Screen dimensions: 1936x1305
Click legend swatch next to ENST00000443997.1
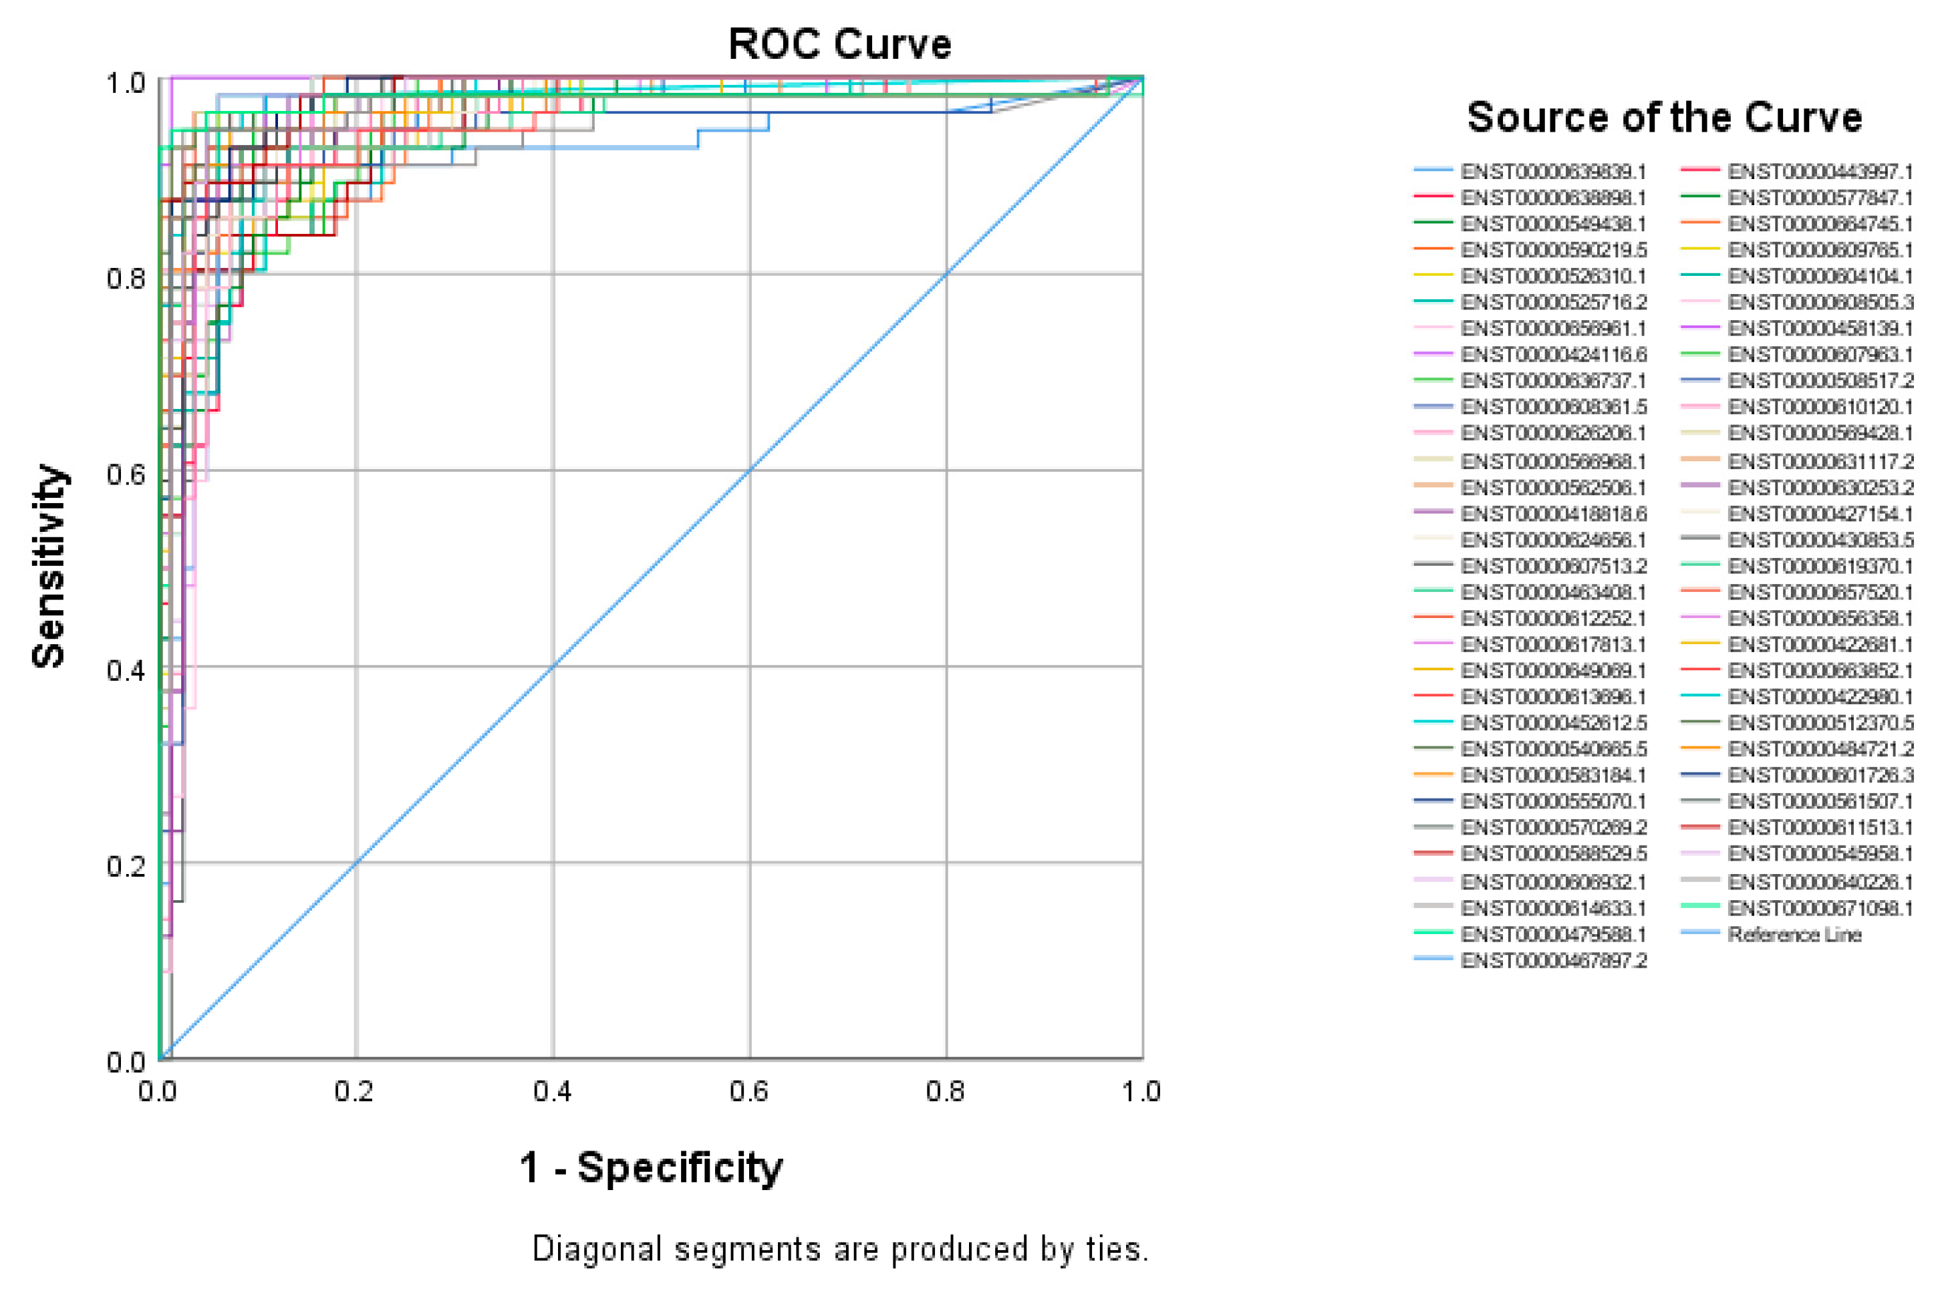[1699, 170]
